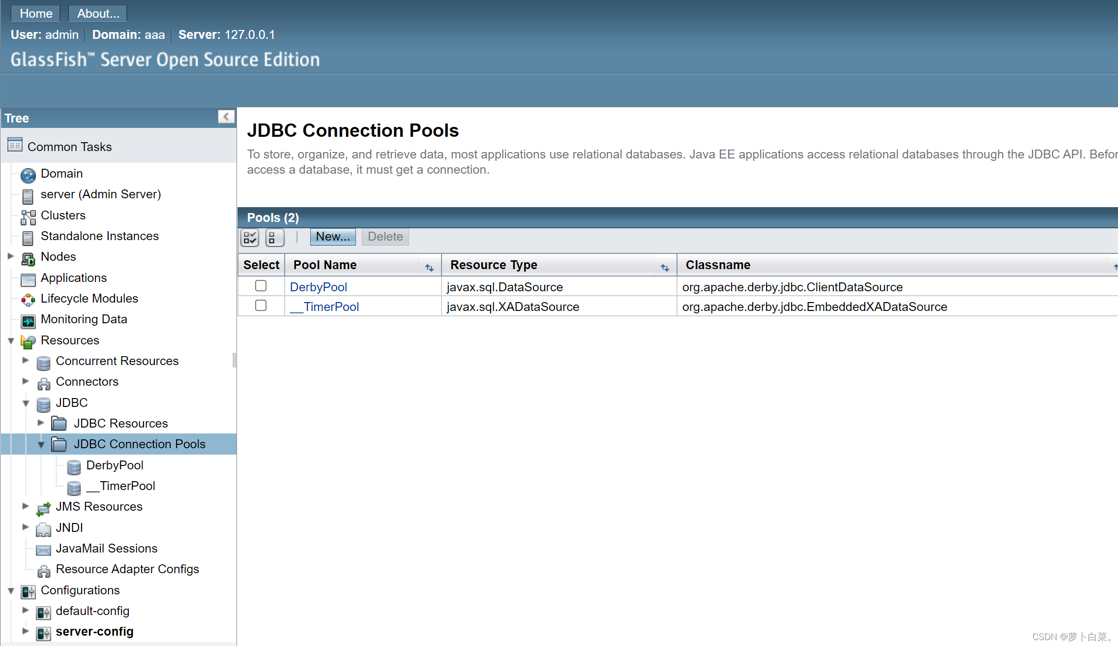Click the __TimerPool tree node icon
1118x646 pixels.
coord(74,488)
